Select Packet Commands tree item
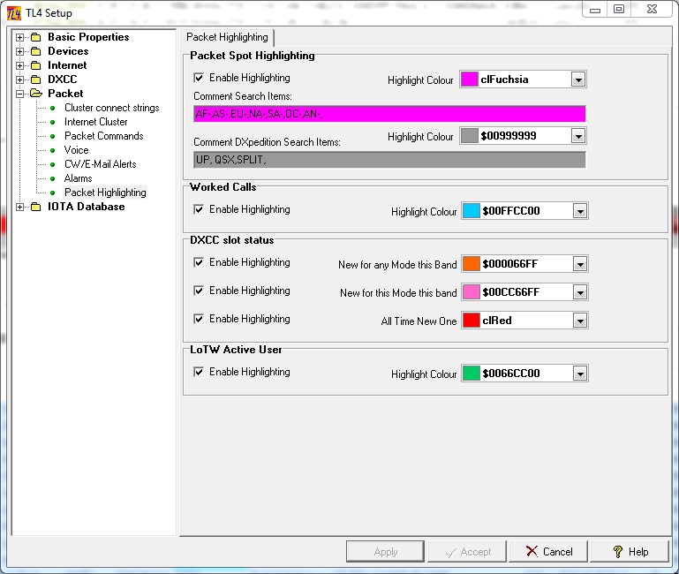Image resolution: width=679 pixels, height=574 pixels. [x=104, y=136]
